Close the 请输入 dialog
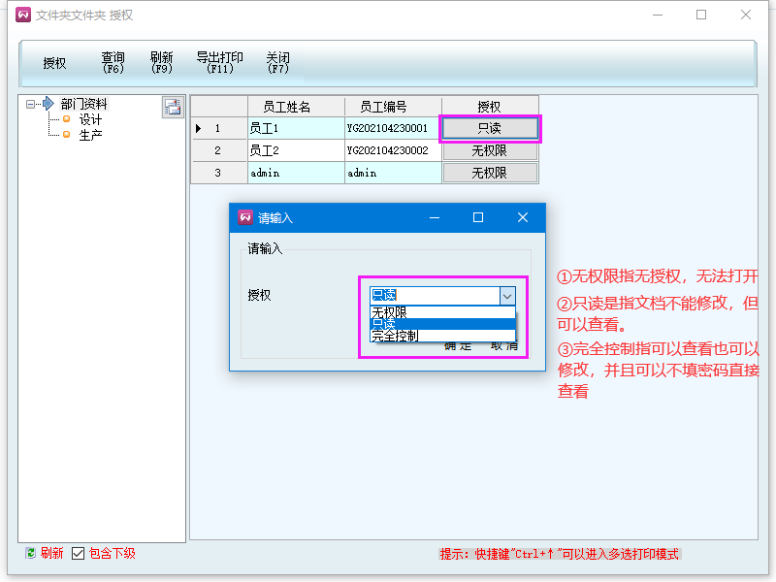 (x=523, y=218)
